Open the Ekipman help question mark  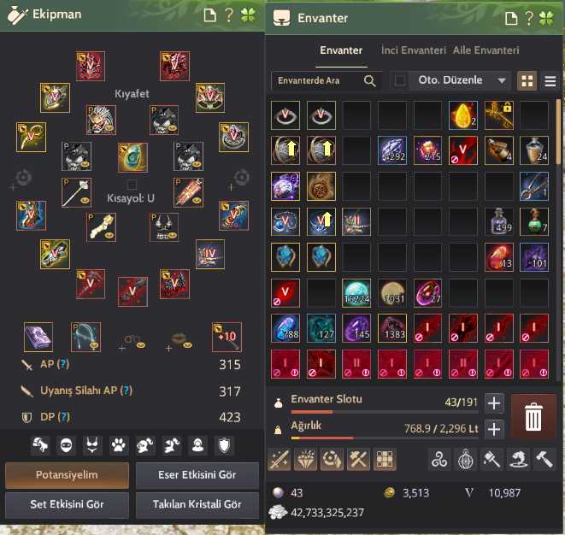(x=229, y=15)
